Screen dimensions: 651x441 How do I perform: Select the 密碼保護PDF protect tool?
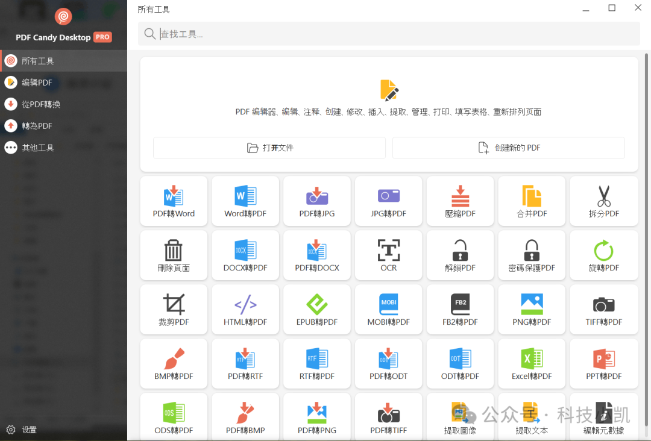pyautogui.click(x=532, y=255)
